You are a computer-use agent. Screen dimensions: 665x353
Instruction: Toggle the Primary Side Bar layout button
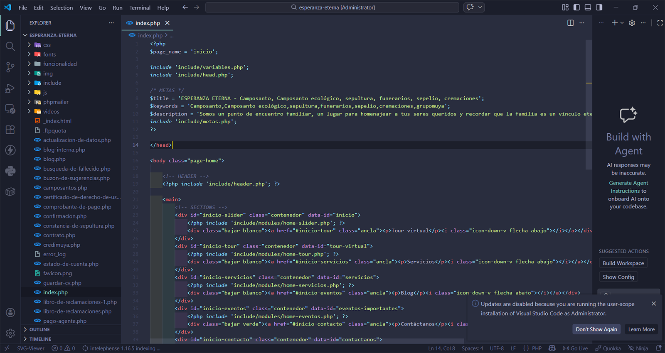coord(576,7)
